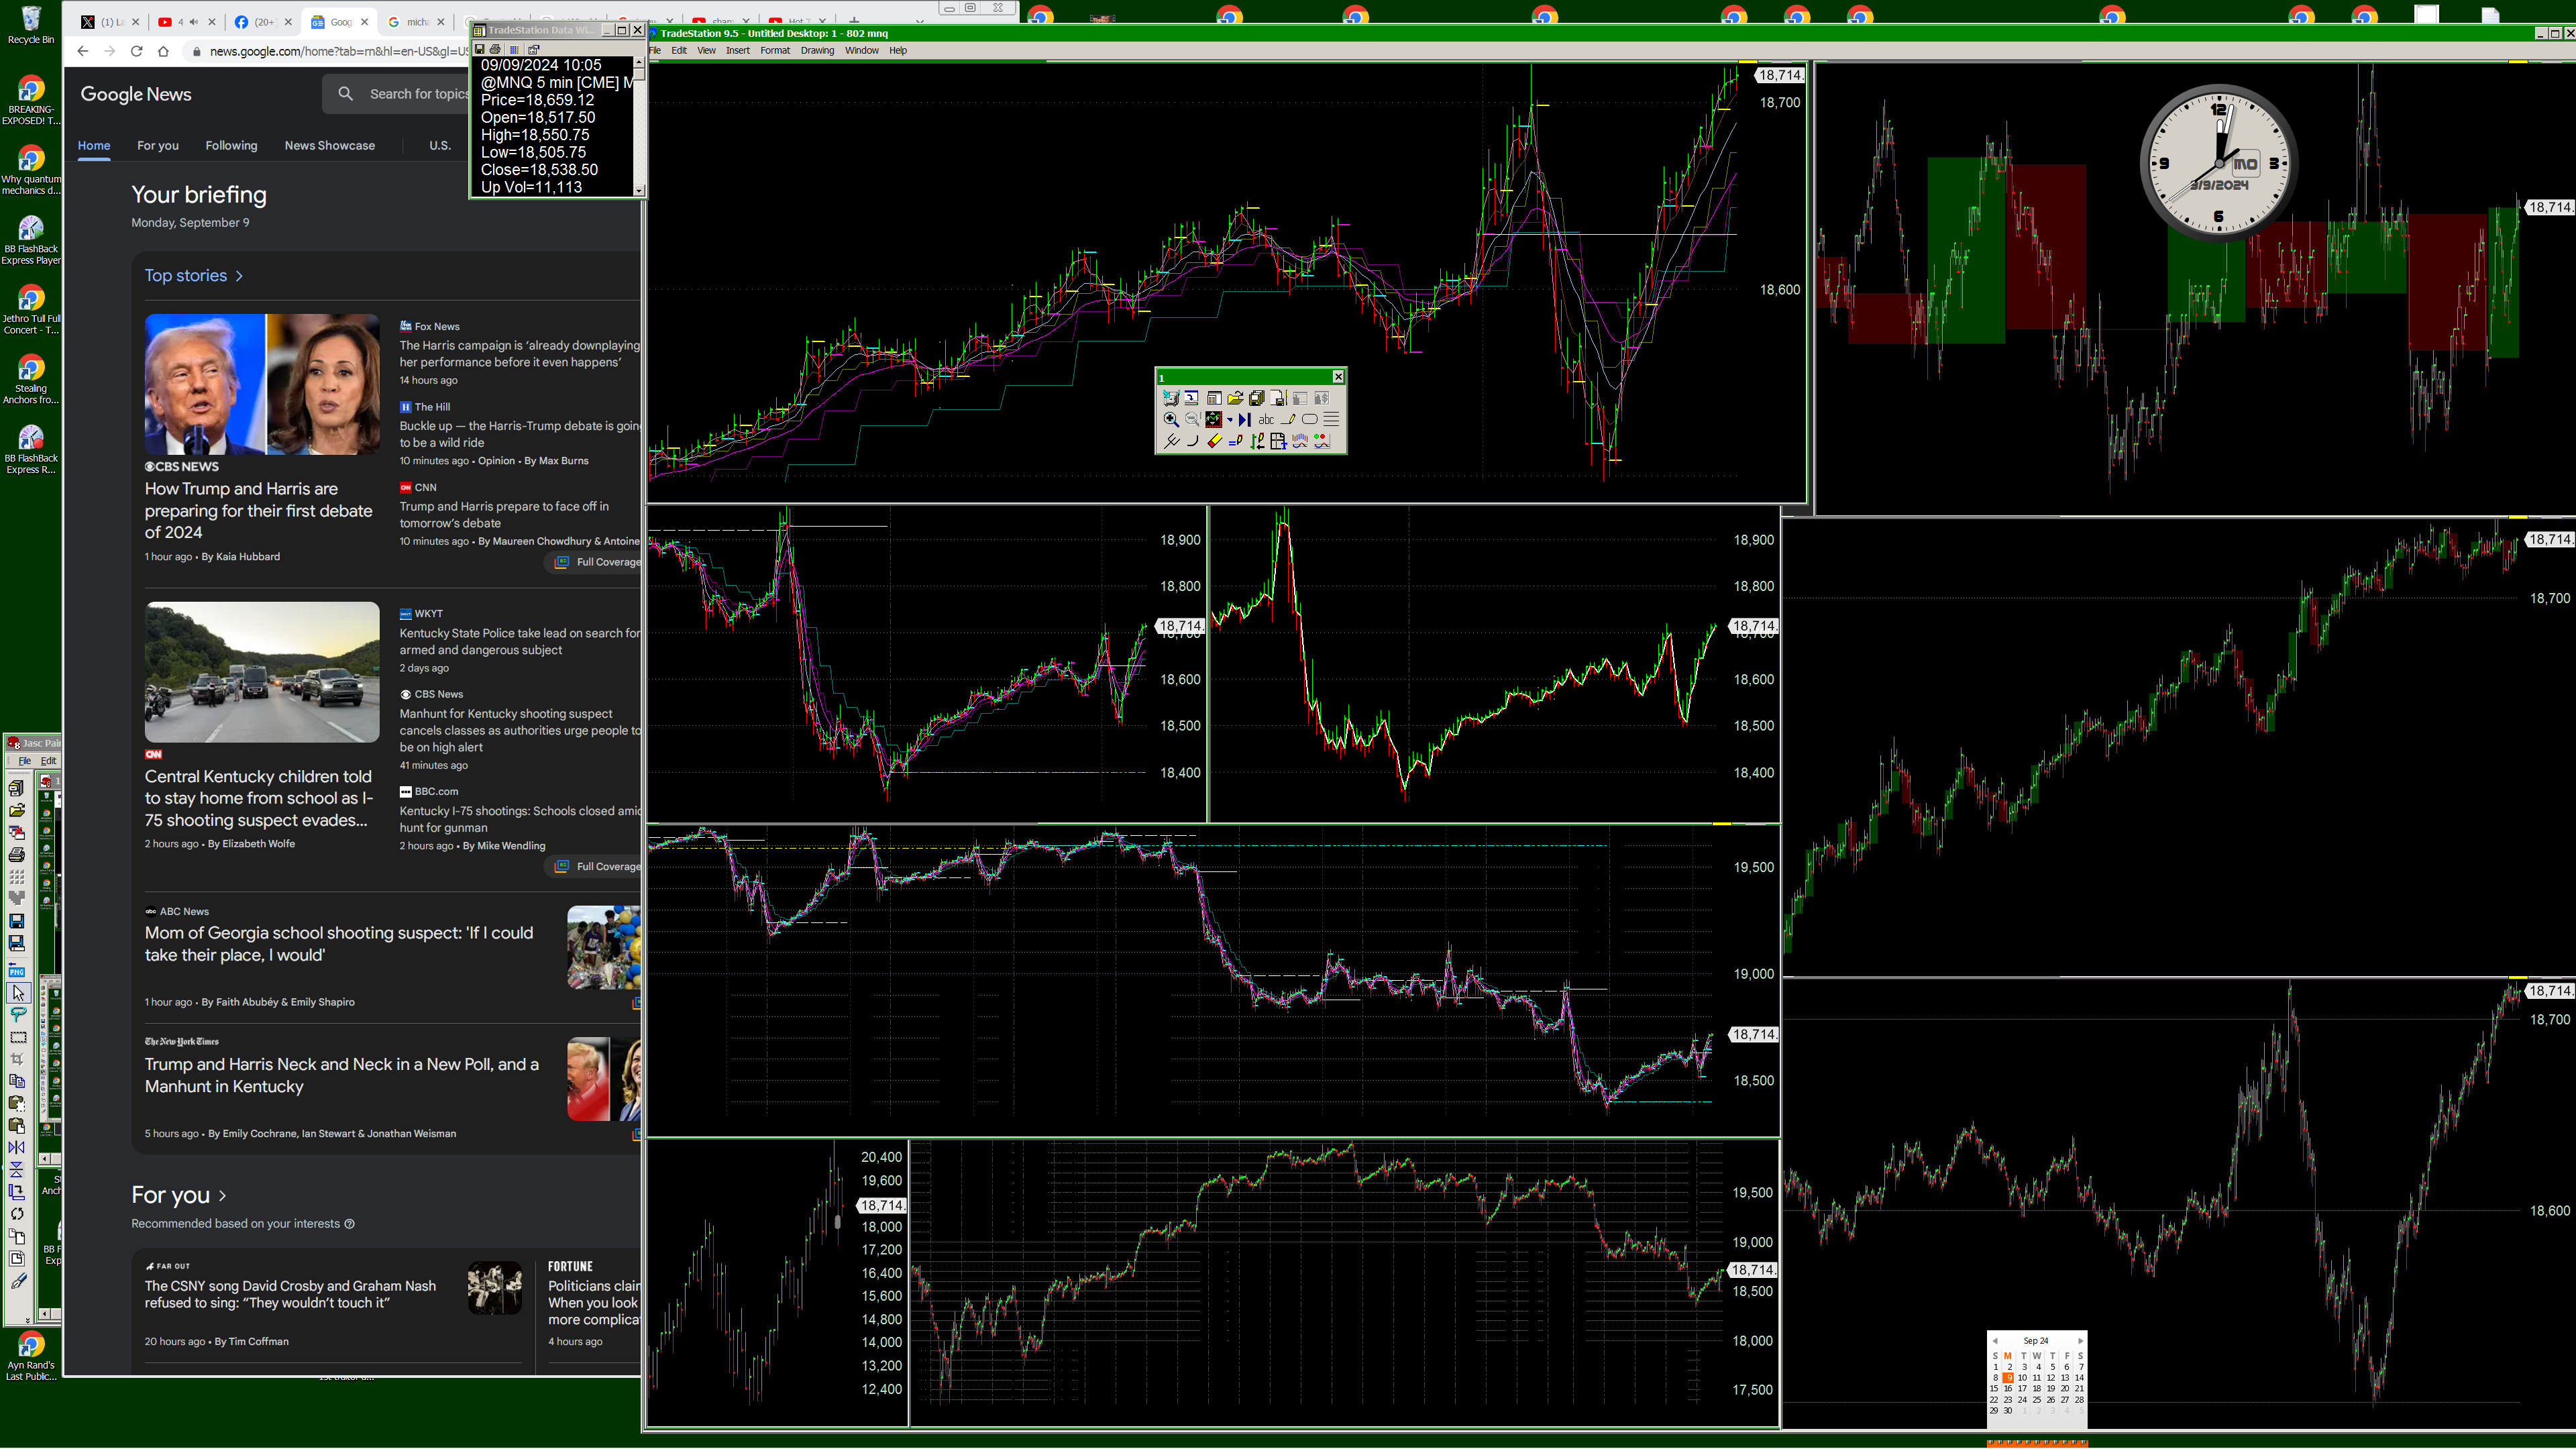
Task: Click the print icon in Data Window
Action: pyautogui.click(x=495, y=49)
